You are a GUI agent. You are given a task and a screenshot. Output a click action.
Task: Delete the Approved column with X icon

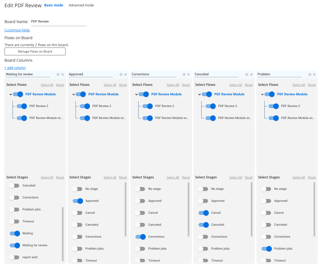click(126, 74)
